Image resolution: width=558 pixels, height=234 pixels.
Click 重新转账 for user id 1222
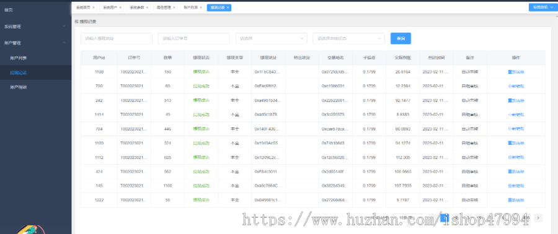(x=516, y=200)
